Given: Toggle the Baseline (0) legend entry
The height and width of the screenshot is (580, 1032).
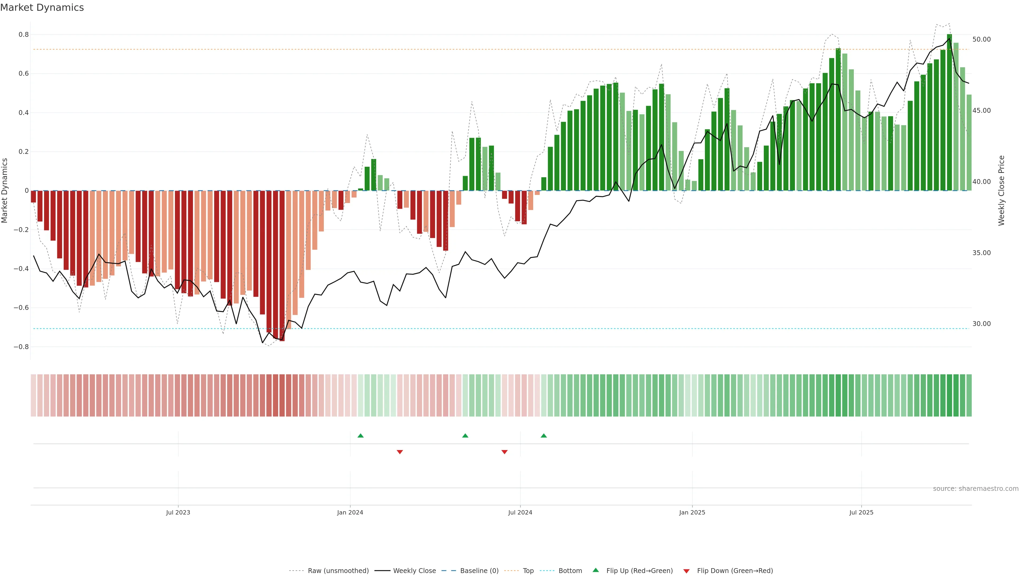Looking at the screenshot, I should [x=479, y=571].
